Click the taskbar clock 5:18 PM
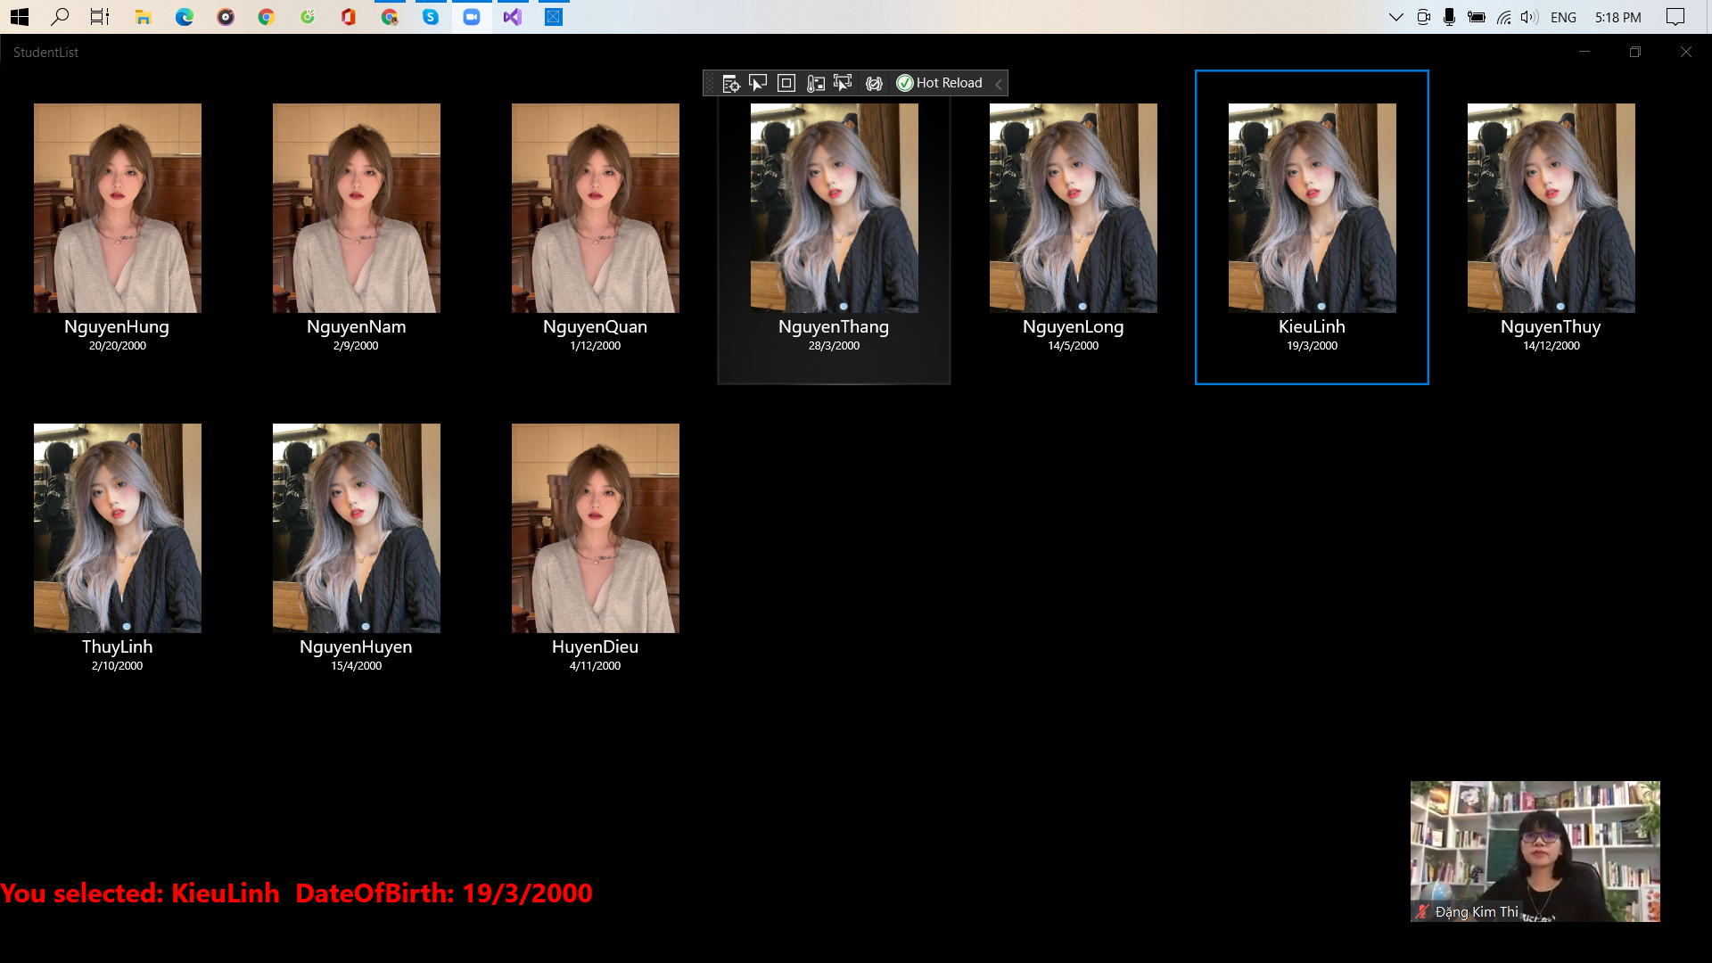Image resolution: width=1712 pixels, height=963 pixels. [1618, 17]
